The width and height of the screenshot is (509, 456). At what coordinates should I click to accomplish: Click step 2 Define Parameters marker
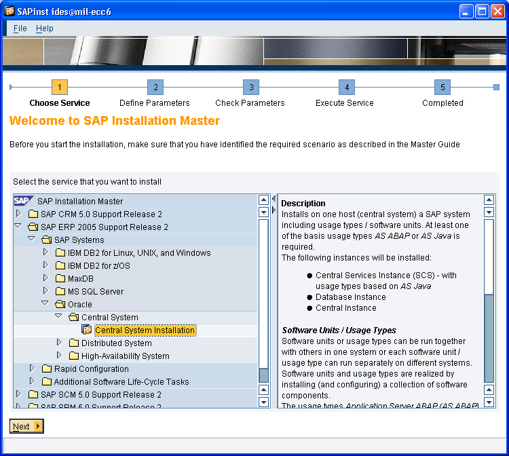[x=155, y=88]
